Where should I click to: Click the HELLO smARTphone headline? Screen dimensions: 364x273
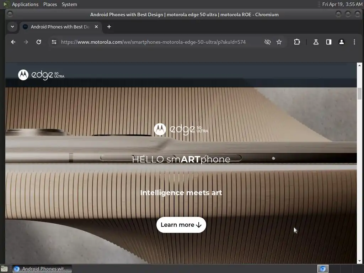tap(181, 159)
